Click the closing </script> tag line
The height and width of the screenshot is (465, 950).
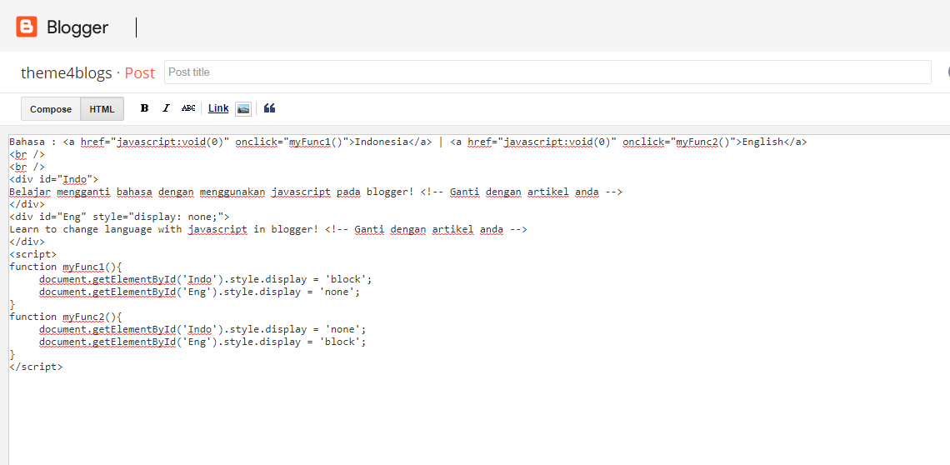[x=36, y=367]
